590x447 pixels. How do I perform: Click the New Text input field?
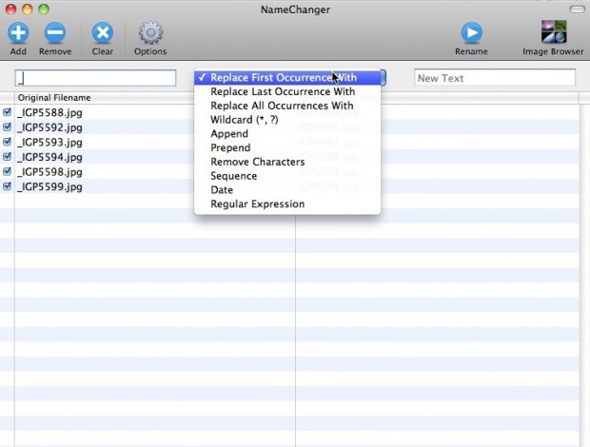tap(495, 77)
